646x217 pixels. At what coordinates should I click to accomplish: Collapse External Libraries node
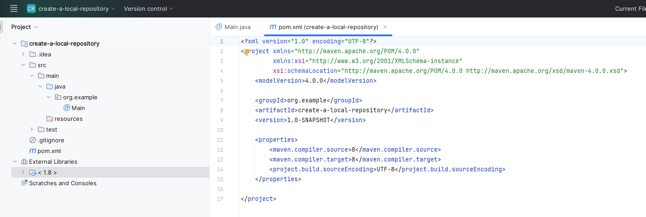(15, 162)
